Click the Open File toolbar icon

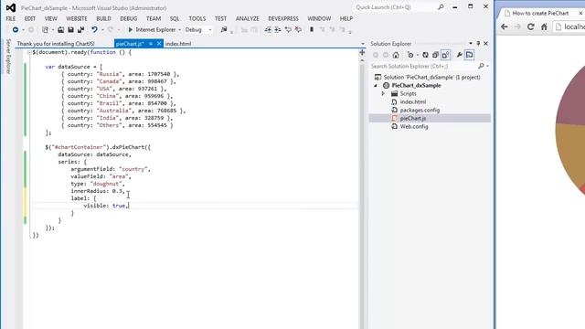[x=61, y=29]
